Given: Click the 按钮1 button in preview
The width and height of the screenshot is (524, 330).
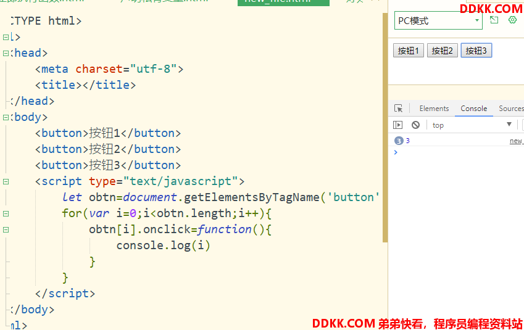Looking at the screenshot, I should pos(409,51).
